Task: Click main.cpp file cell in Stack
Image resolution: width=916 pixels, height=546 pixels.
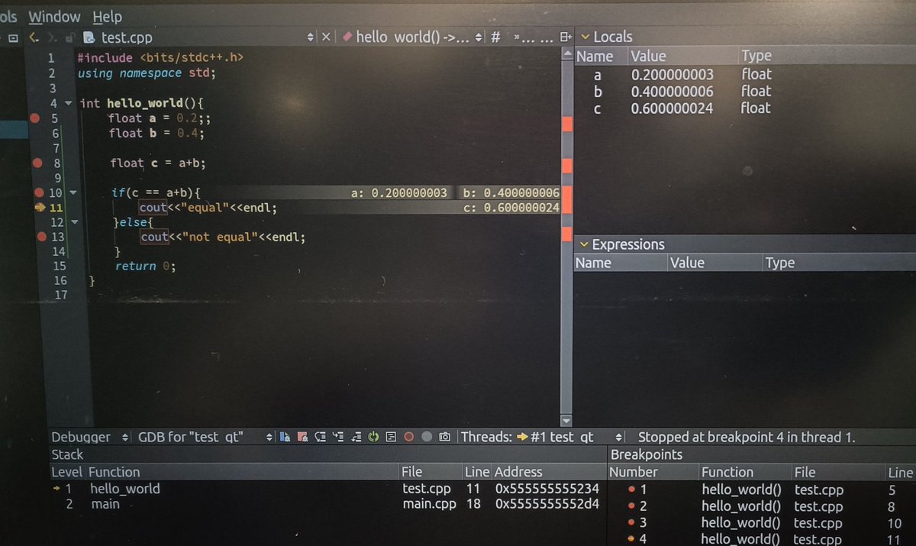Action: tap(429, 504)
